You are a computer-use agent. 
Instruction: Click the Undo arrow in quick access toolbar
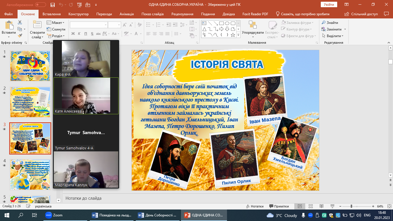pos(61,5)
